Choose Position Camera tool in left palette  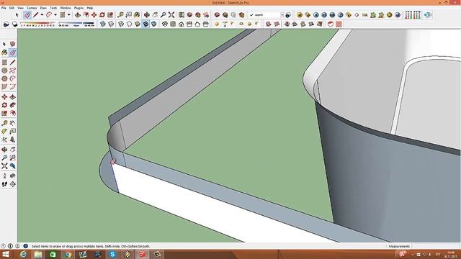(4, 176)
